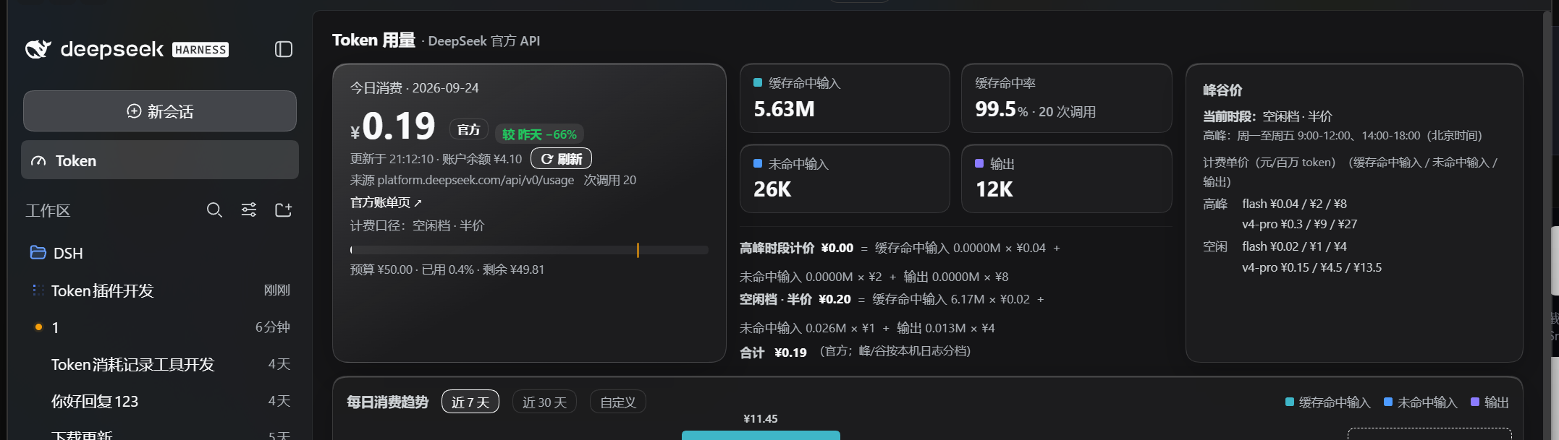The height and width of the screenshot is (440, 1559).
Task: Click the ¥11.45 bar label
Action: (x=761, y=419)
